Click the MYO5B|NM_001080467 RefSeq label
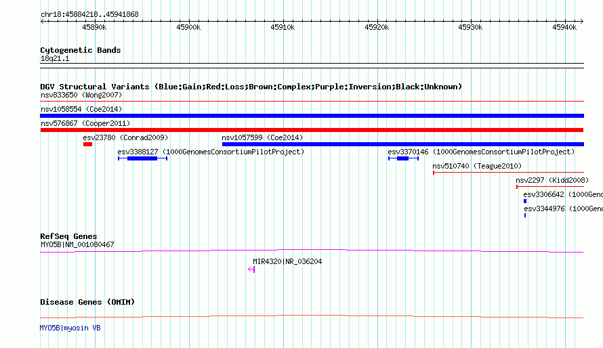Screen dimensions: 603x348 [x=77, y=244]
